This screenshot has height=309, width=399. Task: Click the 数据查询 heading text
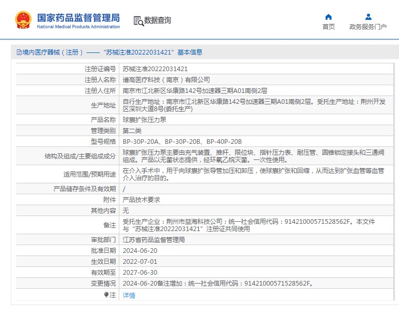[x=158, y=20]
